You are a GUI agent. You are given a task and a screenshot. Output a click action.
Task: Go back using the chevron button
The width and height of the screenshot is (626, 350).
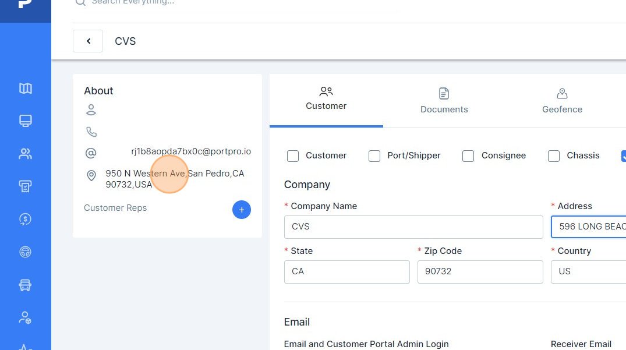[88, 41]
